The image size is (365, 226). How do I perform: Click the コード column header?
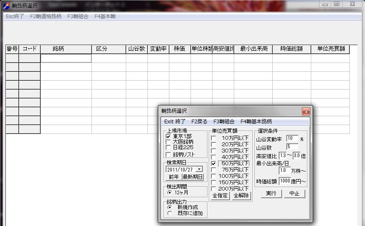[x=30, y=49]
